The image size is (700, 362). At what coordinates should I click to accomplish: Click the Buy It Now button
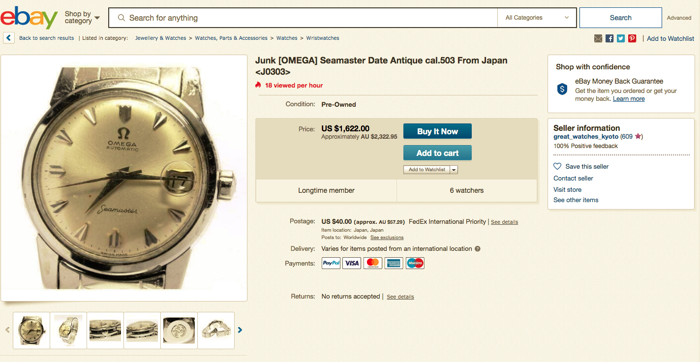[437, 131]
